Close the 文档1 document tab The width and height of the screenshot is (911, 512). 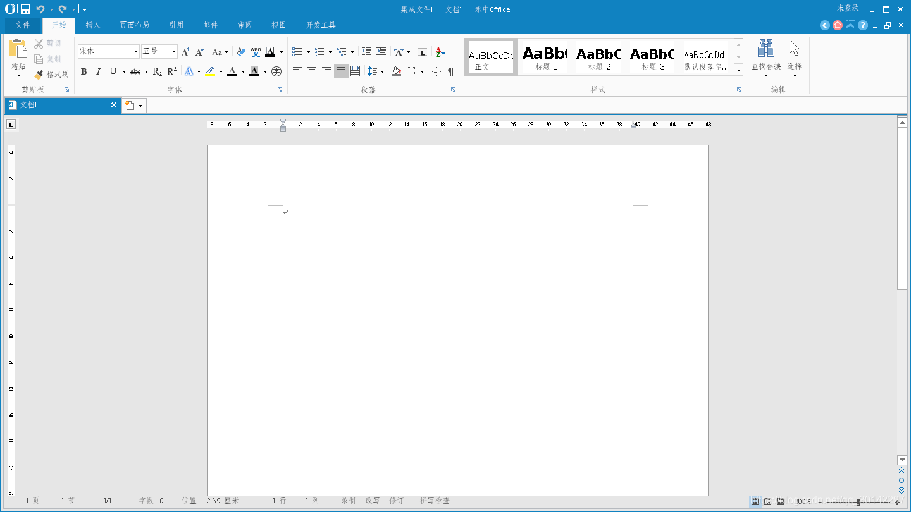click(x=114, y=105)
